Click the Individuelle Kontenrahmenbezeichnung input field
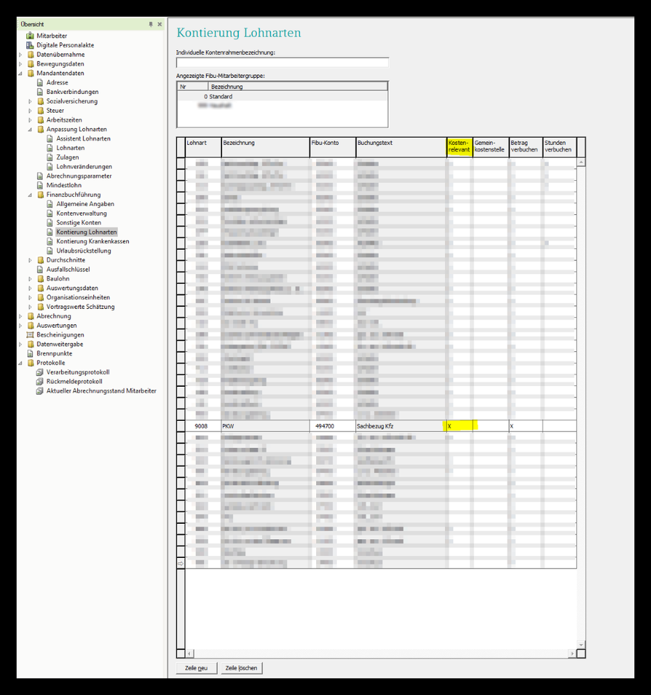This screenshot has width=651, height=695. click(283, 62)
